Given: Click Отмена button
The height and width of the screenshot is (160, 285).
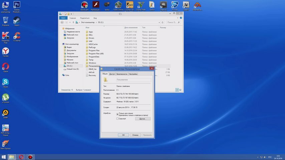Looking at the screenshot, I should click(135, 135).
